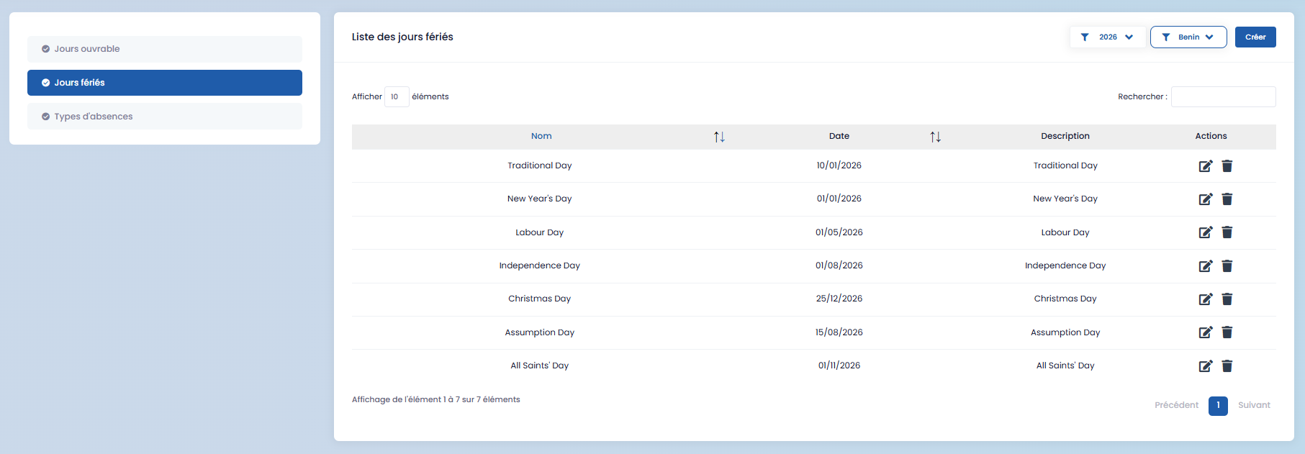The width and height of the screenshot is (1305, 454).
Task: Change the number of displayed elements
Action: 396,97
